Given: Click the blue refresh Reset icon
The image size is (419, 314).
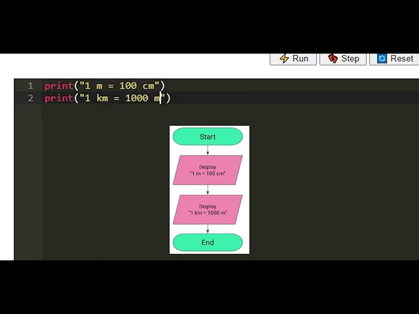Looking at the screenshot, I should click(382, 58).
